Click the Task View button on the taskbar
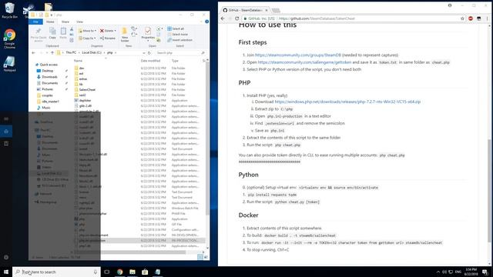Image resolution: width=493 pixels, height=277 pixels. pos(107,272)
